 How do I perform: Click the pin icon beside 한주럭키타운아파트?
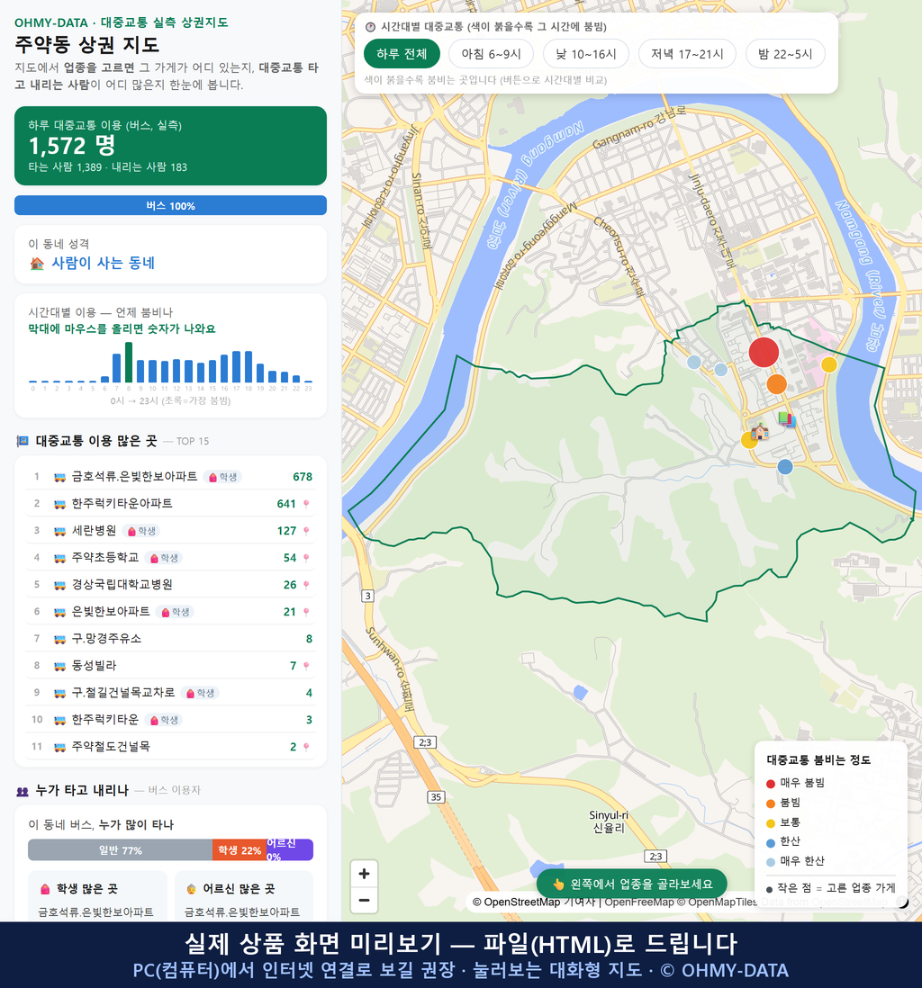point(306,504)
